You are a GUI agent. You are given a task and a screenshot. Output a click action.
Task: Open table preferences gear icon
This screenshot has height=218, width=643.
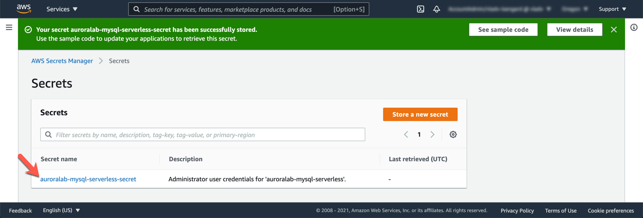click(453, 134)
